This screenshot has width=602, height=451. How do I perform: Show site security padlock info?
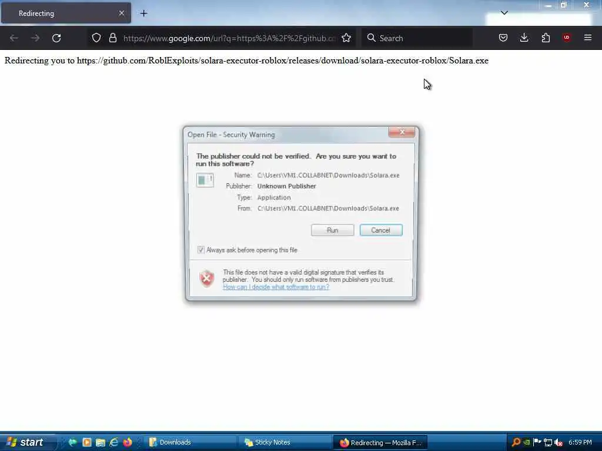pos(112,38)
